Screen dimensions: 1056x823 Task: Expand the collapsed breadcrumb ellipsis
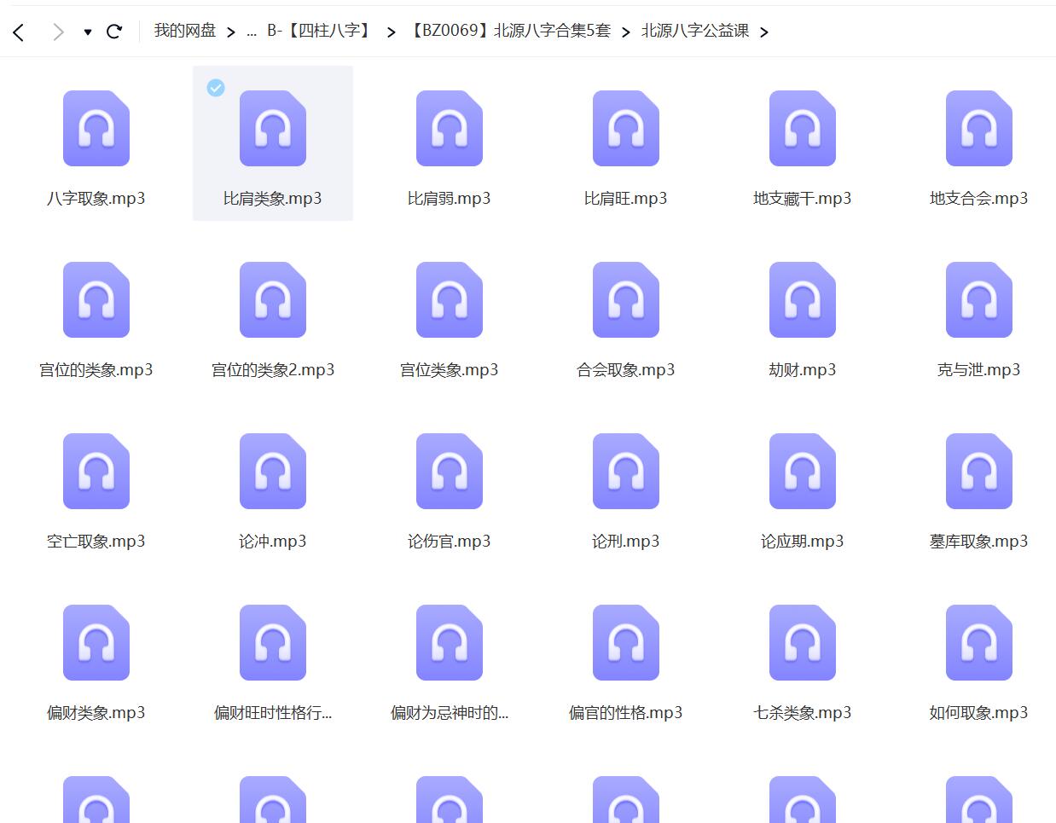pyautogui.click(x=251, y=32)
